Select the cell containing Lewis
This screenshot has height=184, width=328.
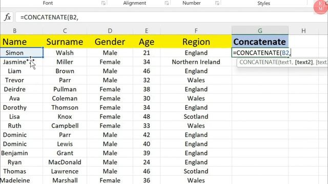tap(65, 144)
